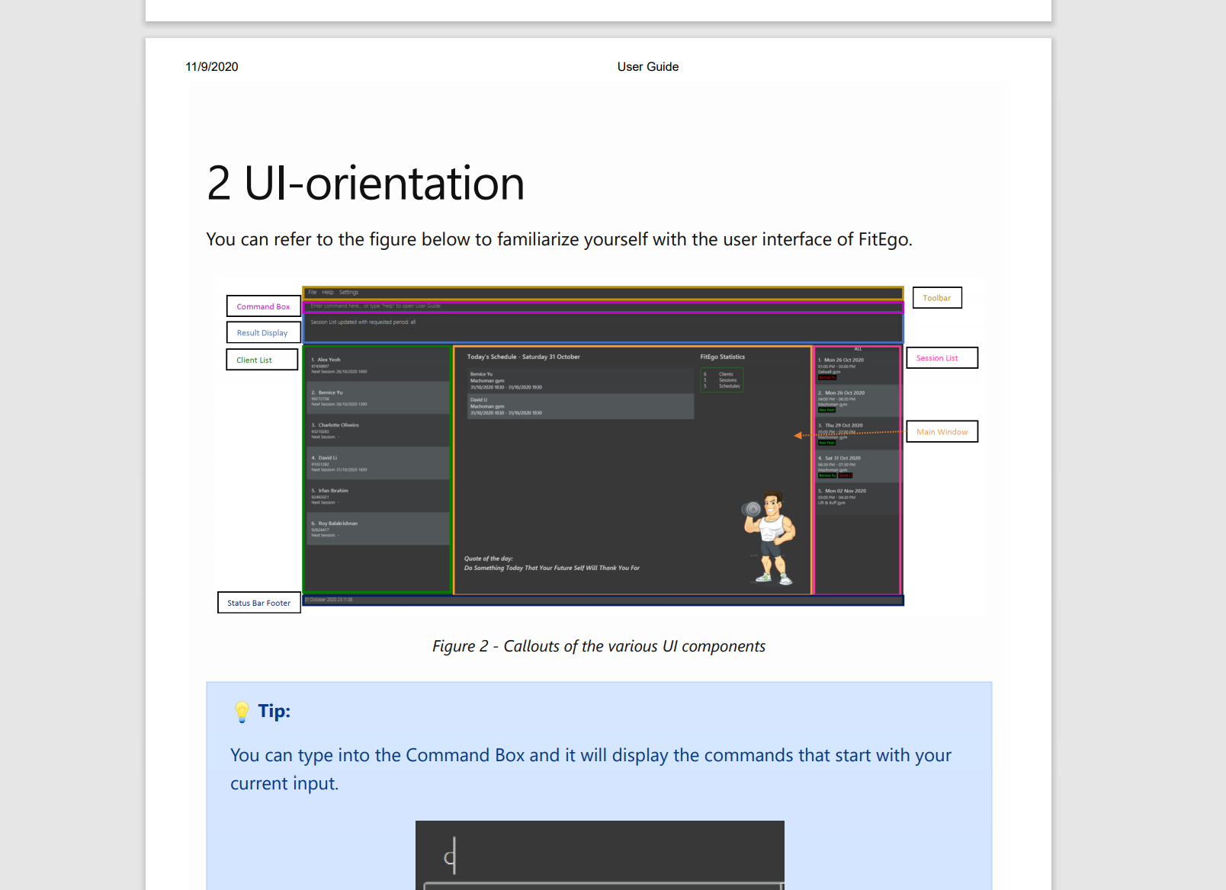Click session '1. Mon 26 Oct 2020'
The height and width of the screenshot is (890, 1226).
click(858, 368)
